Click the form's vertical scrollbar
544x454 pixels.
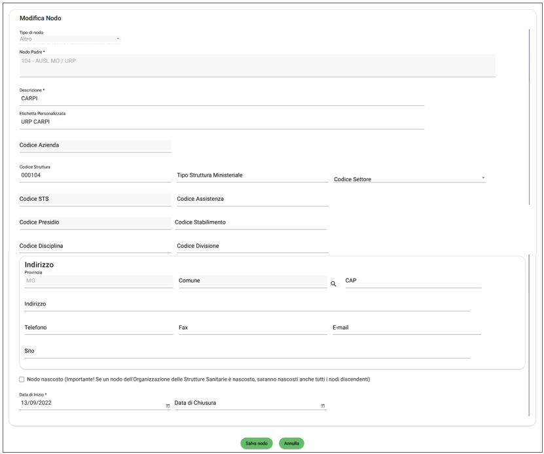pos(529,118)
